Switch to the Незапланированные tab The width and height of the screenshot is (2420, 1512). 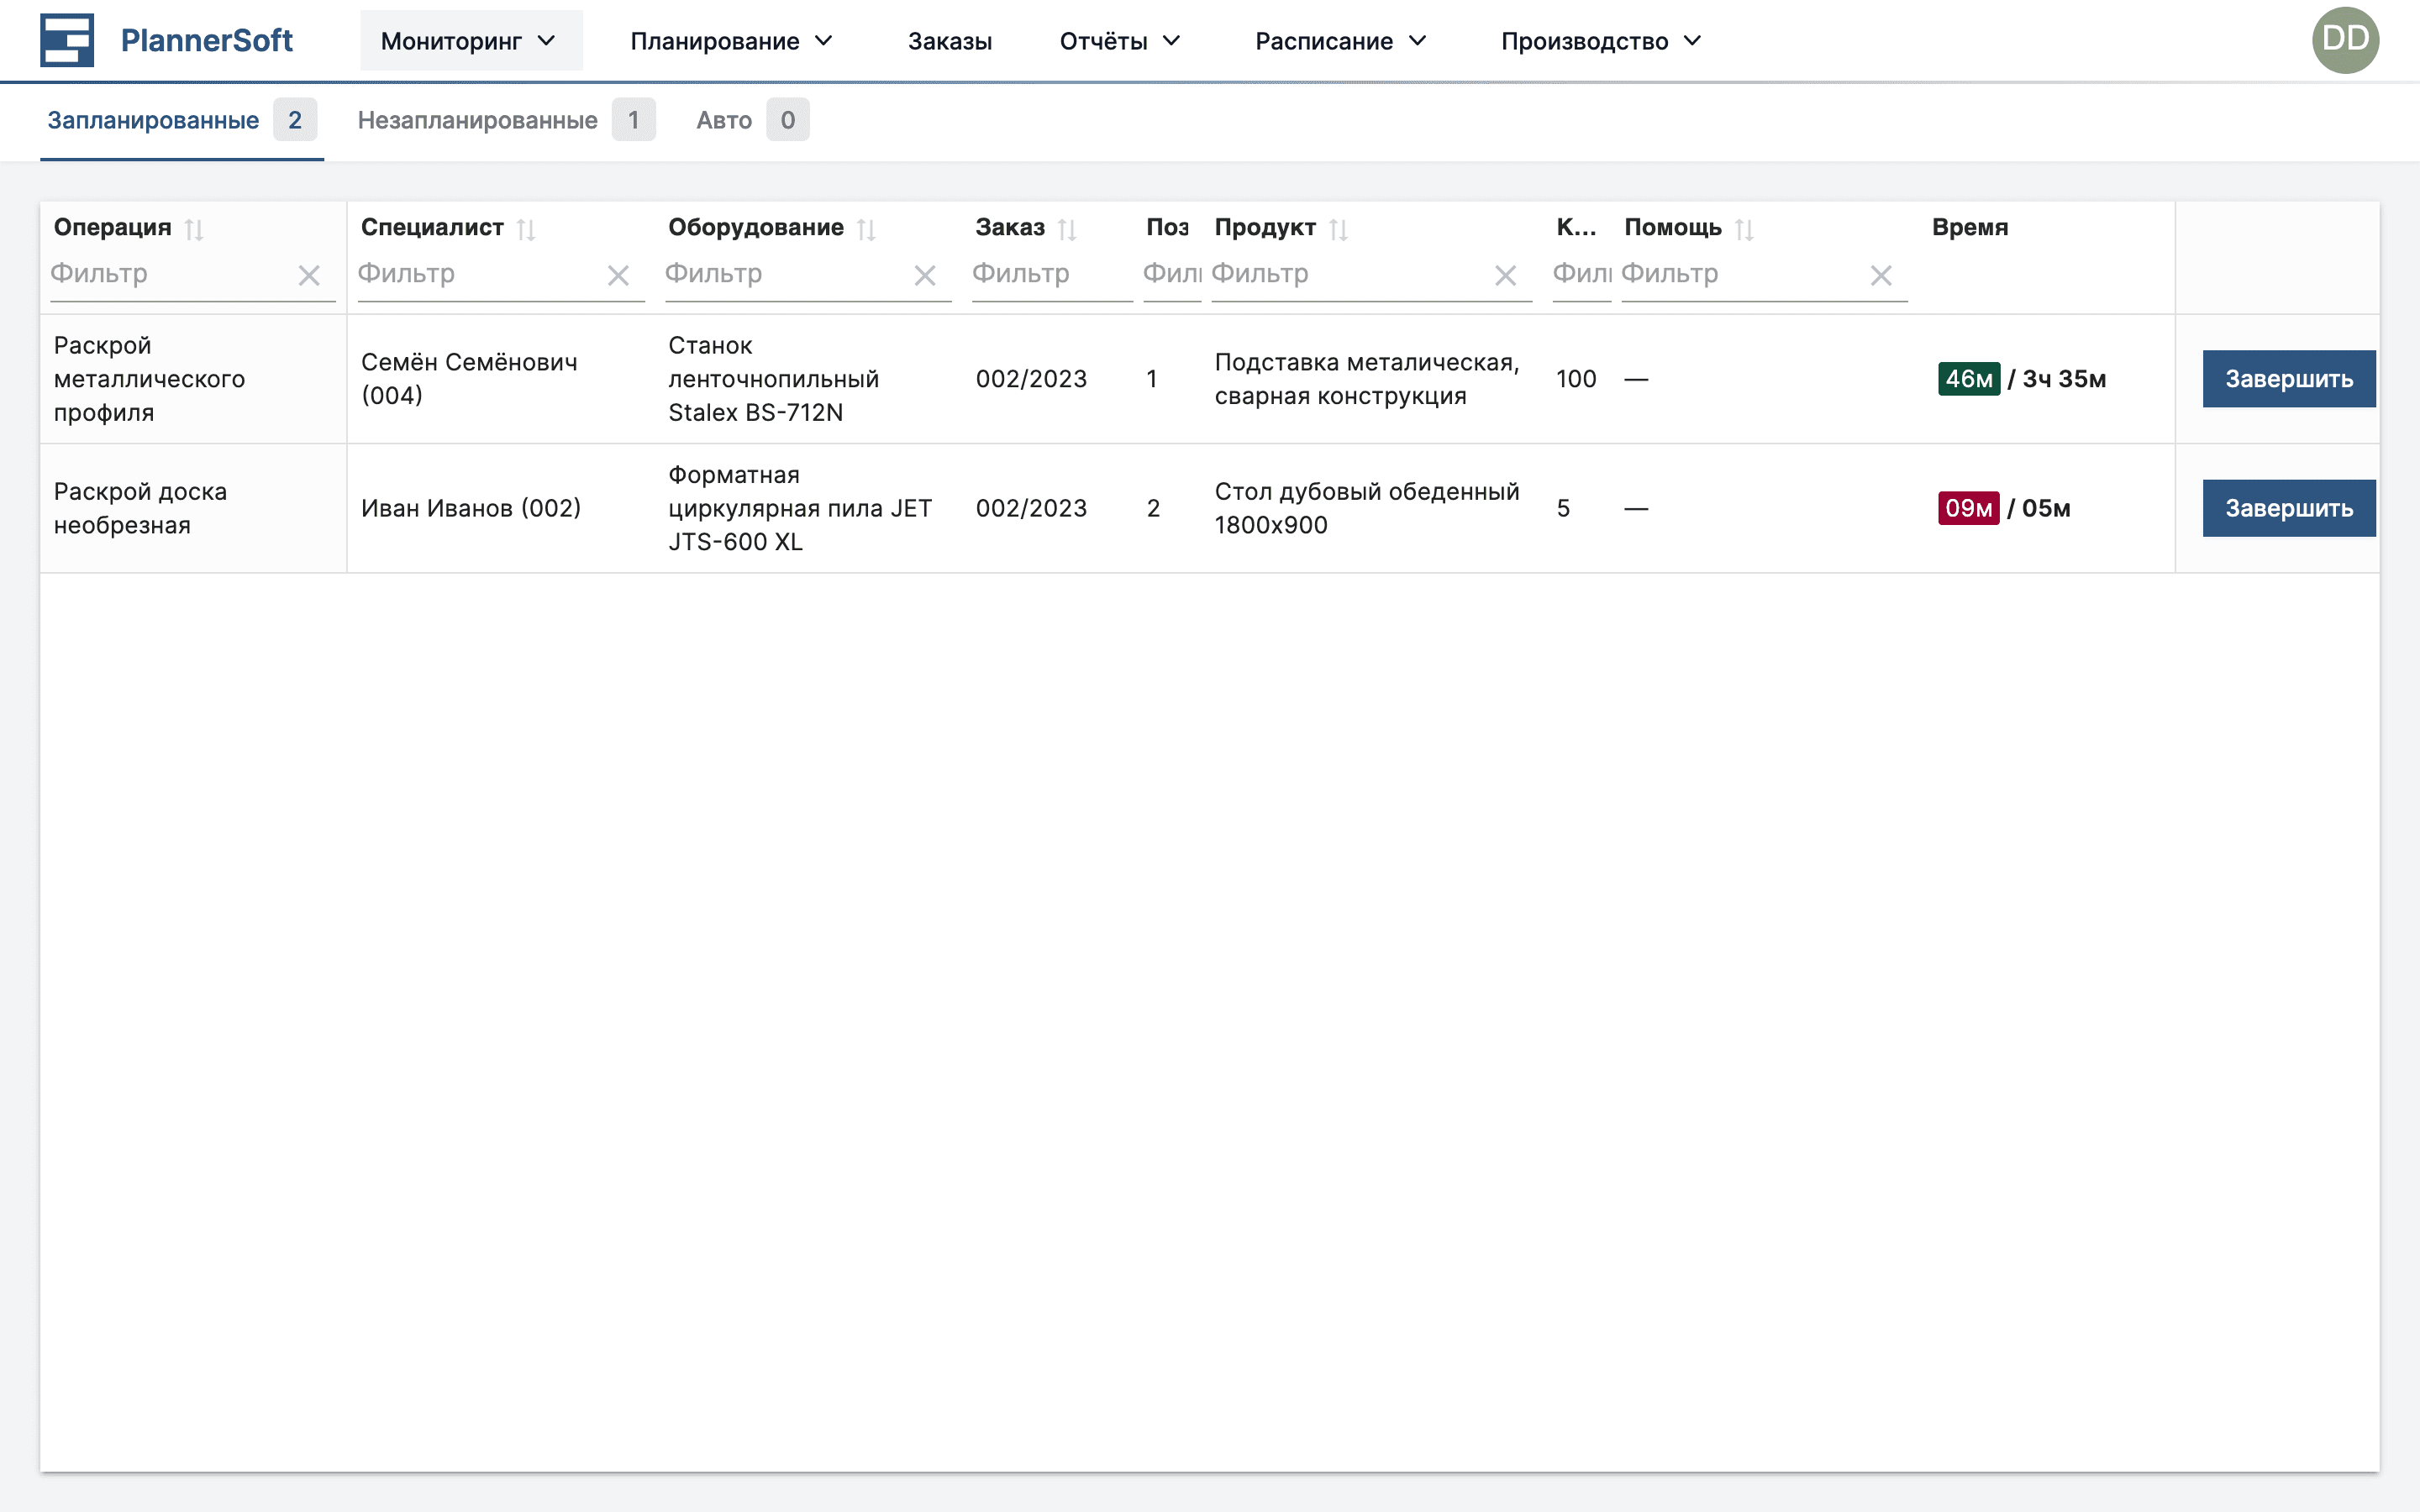click(x=478, y=120)
